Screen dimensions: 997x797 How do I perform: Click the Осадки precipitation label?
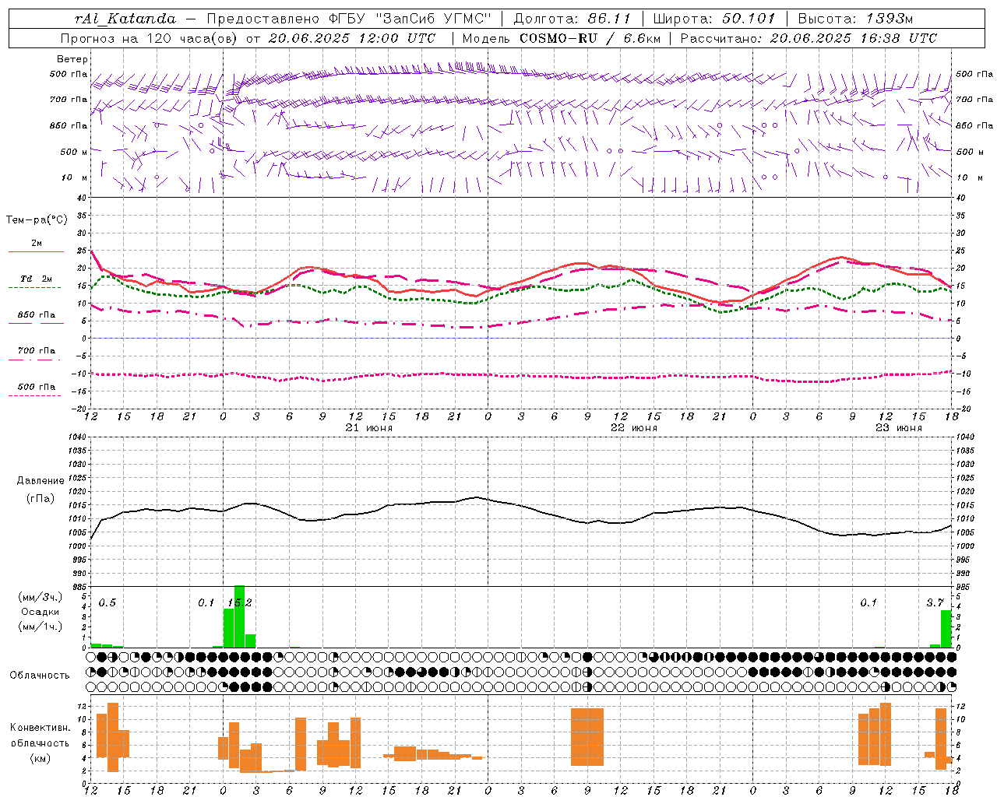click(x=41, y=612)
